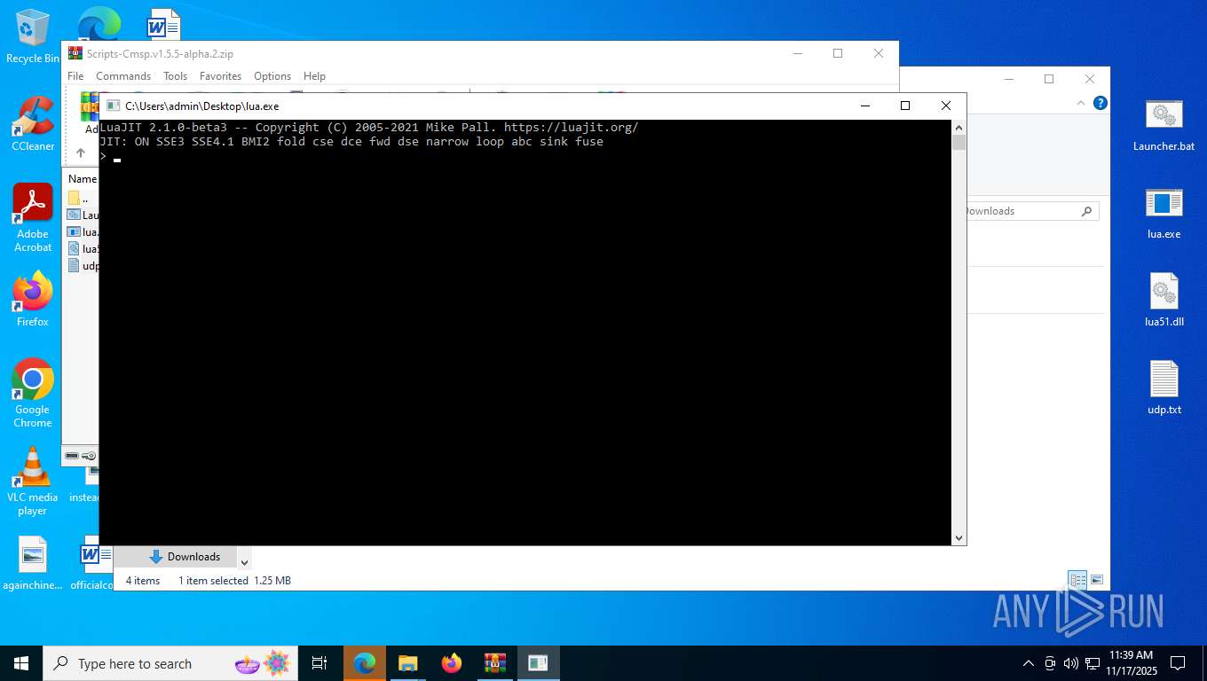Screen dimensions: 1207x681
Task: Click the Downloads search field in Explorer
Action: 1032,211
